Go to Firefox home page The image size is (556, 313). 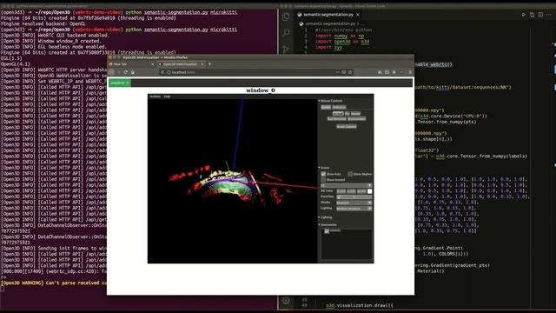click(x=133, y=72)
